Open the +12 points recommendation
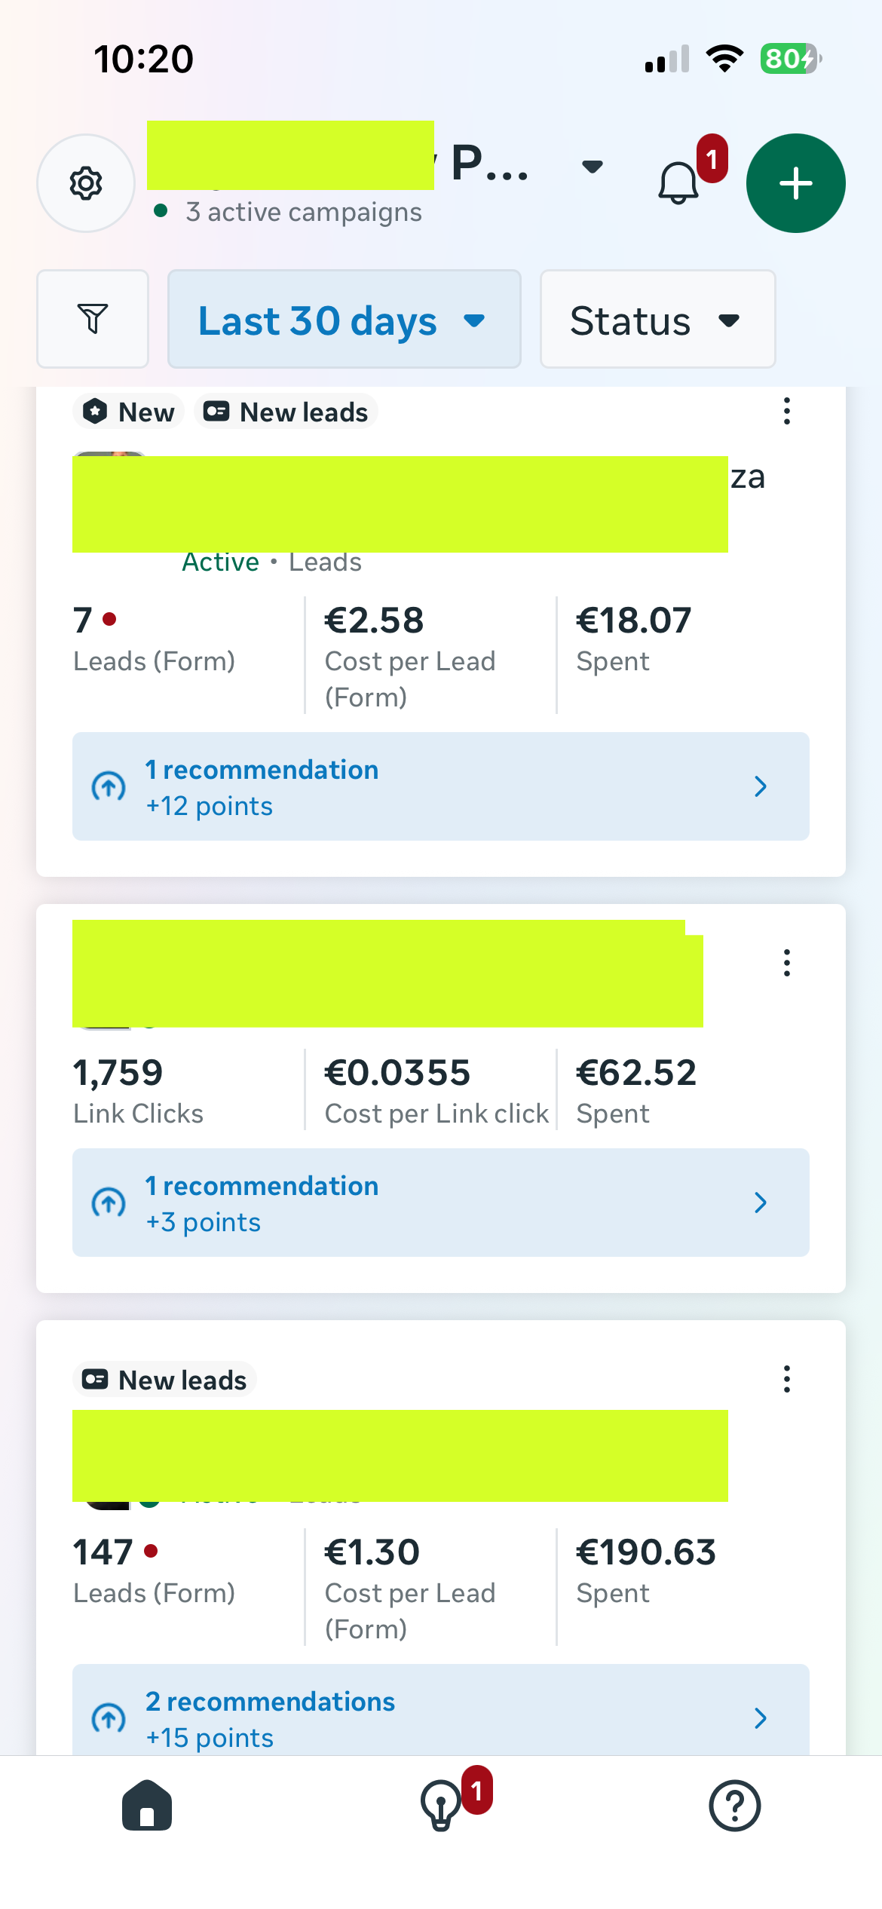The image size is (882, 1909). click(440, 786)
